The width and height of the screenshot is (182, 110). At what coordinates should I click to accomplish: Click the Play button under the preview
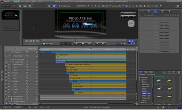click(83, 43)
